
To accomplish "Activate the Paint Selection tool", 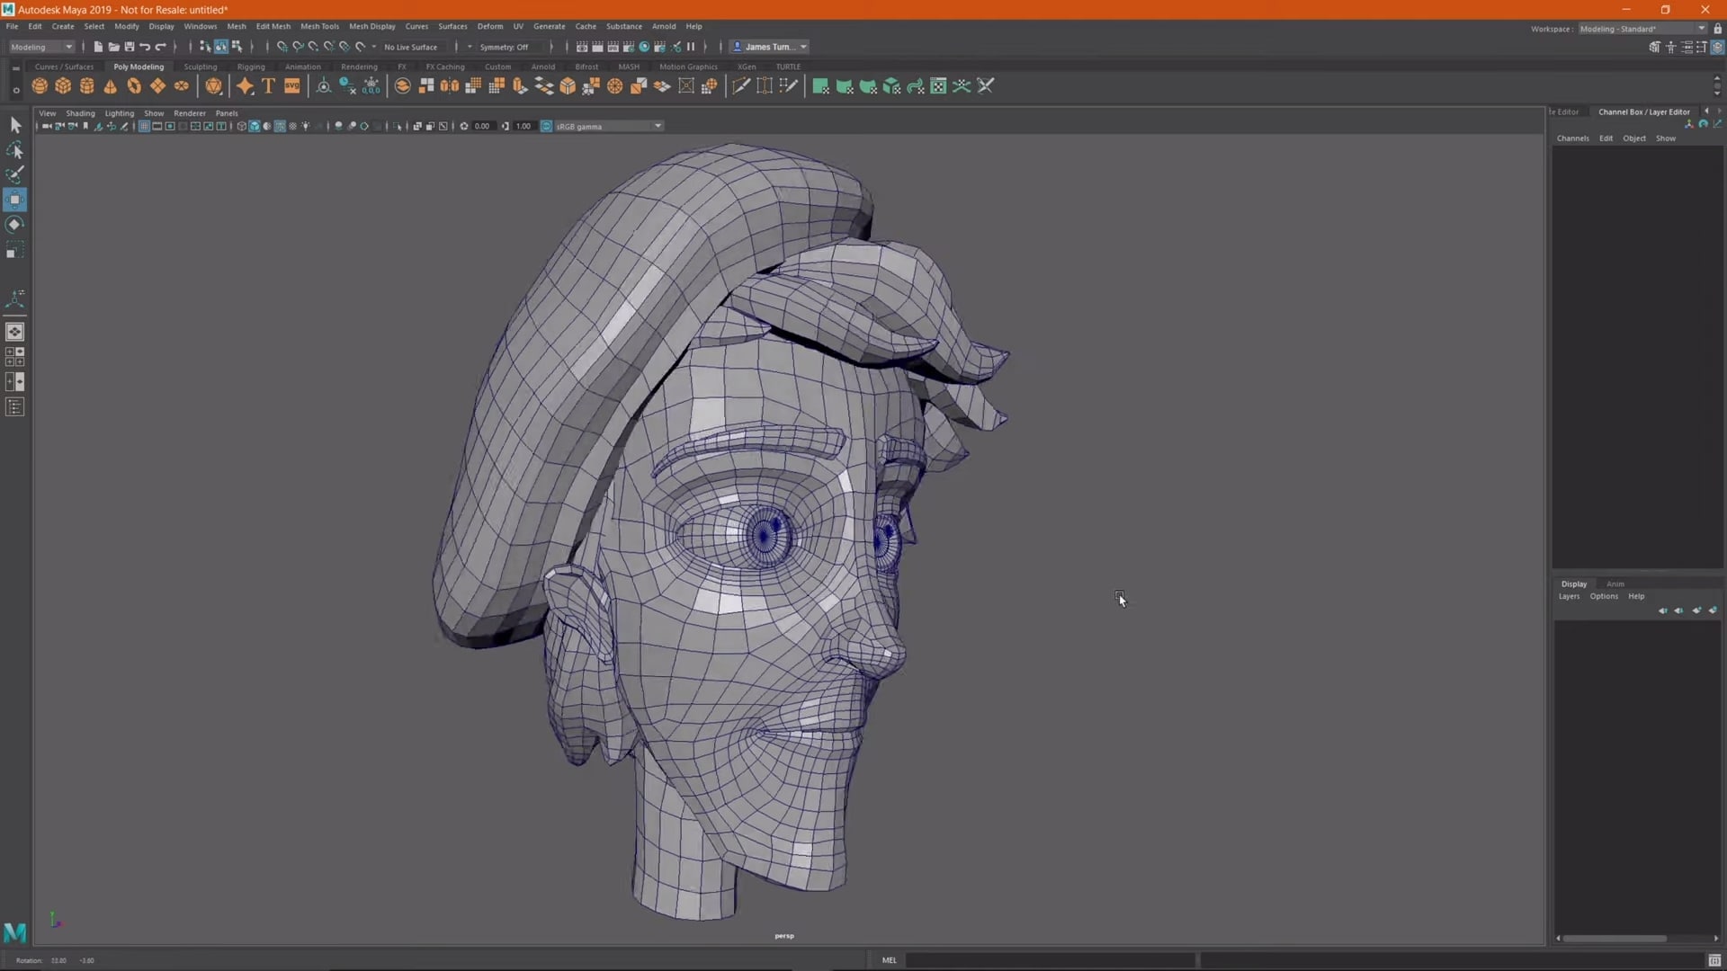I will click(14, 174).
